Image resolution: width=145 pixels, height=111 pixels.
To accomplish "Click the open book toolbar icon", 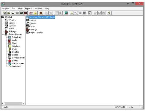I will pos(17,13).
